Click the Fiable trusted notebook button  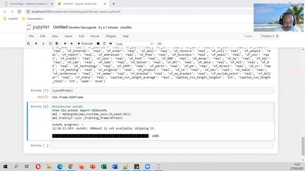pos(248,36)
